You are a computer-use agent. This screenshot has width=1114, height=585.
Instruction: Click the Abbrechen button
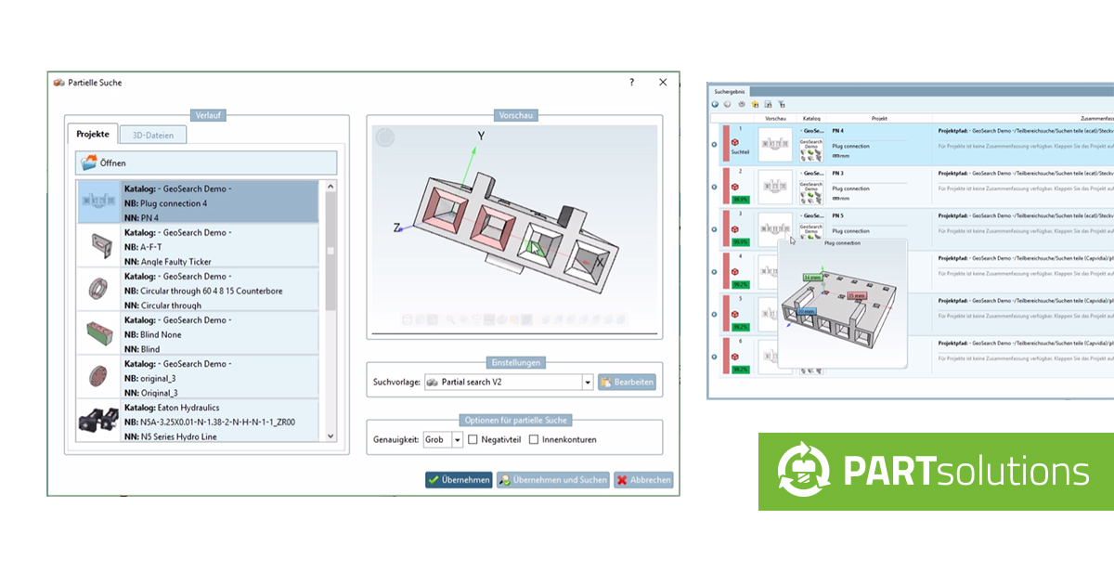coord(642,480)
